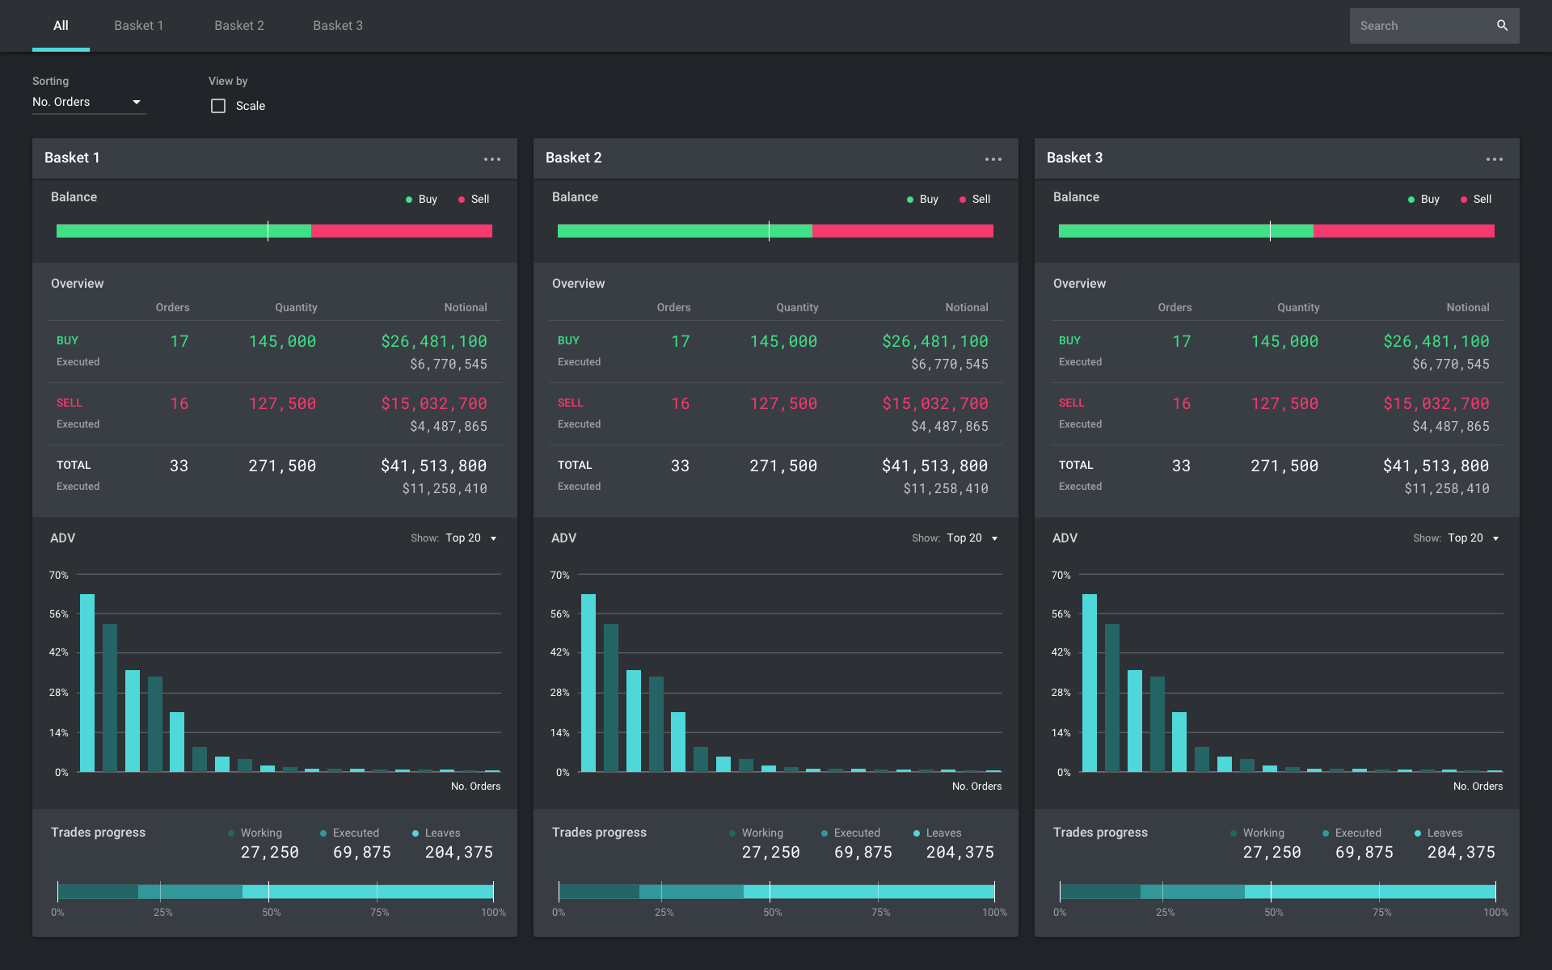Click Executed legend marker in Basket 3
This screenshot has height=970, width=1552.
[x=1326, y=833]
